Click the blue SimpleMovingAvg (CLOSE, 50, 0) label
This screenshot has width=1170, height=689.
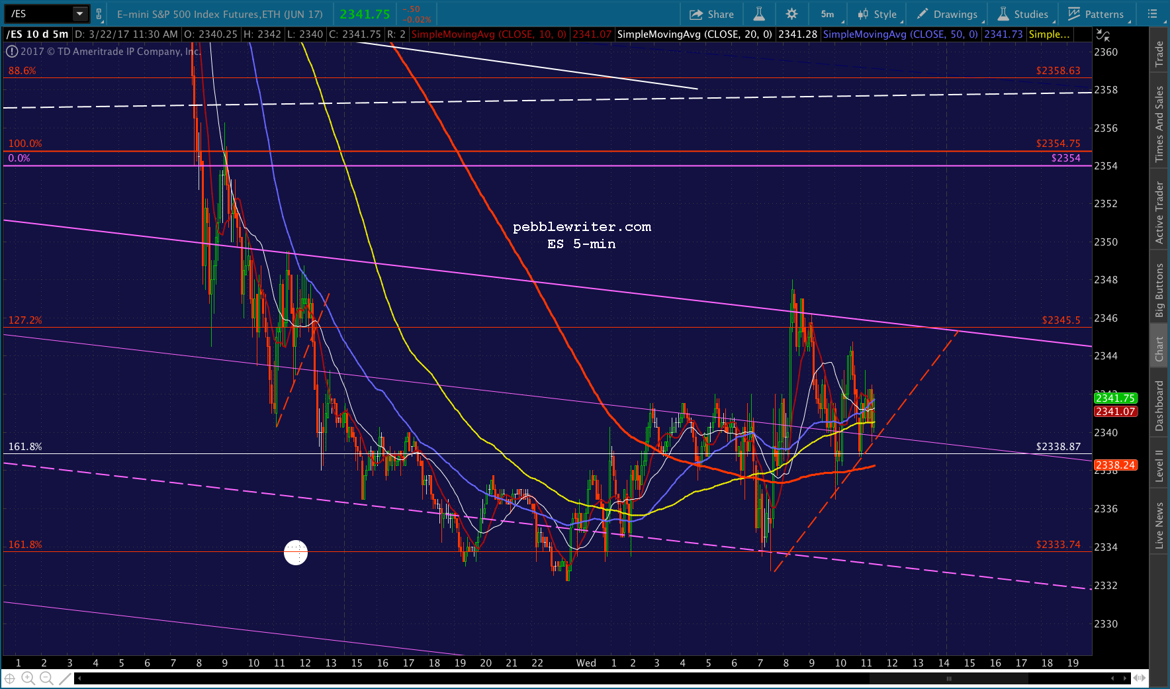(900, 34)
